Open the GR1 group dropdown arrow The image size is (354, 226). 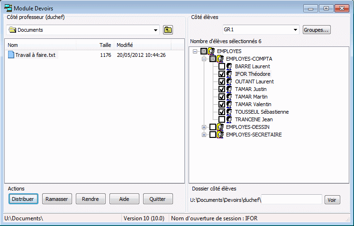(295, 30)
